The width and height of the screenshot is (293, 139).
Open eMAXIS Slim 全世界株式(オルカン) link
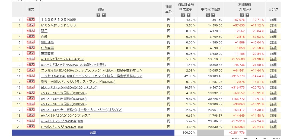82,110
